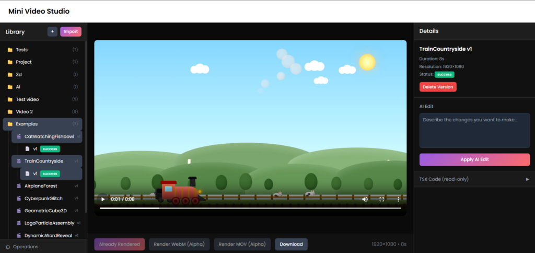Click the AI folder icon
The height and width of the screenshot is (253, 535).
coord(10,87)
